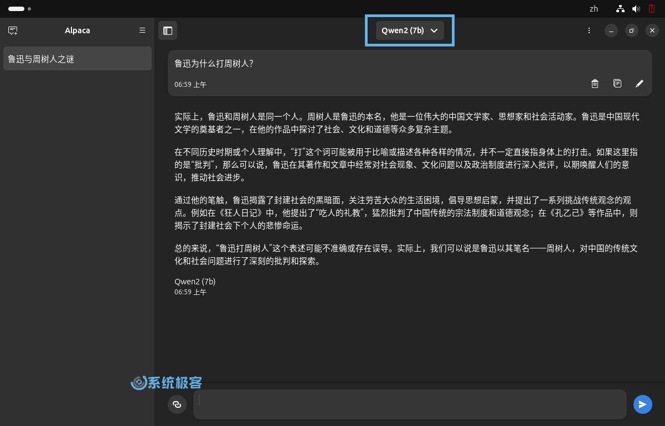This screenshot has width=665, height=426.
Task: Click the Qwen2 (7b) label under reply
Action: coord(195,282)
